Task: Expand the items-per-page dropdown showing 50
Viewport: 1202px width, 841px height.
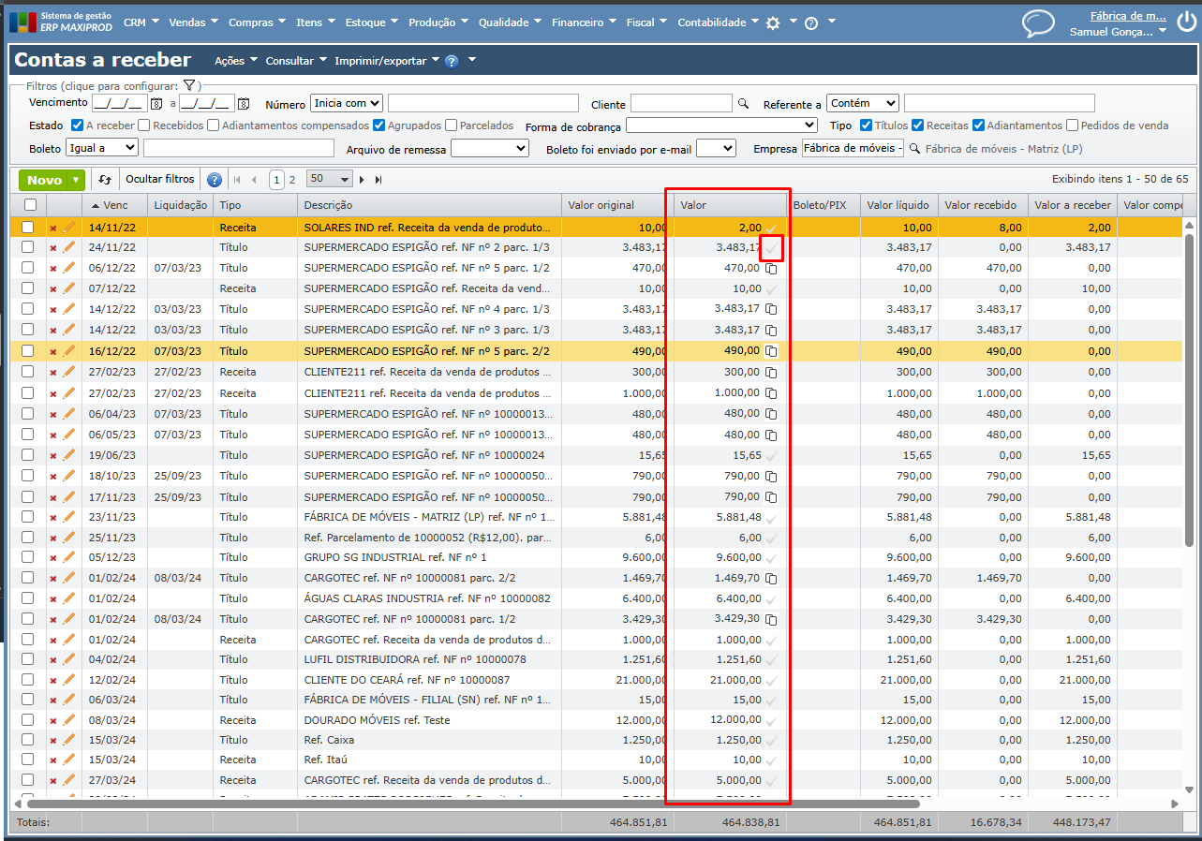Action: tap(329, 180)
